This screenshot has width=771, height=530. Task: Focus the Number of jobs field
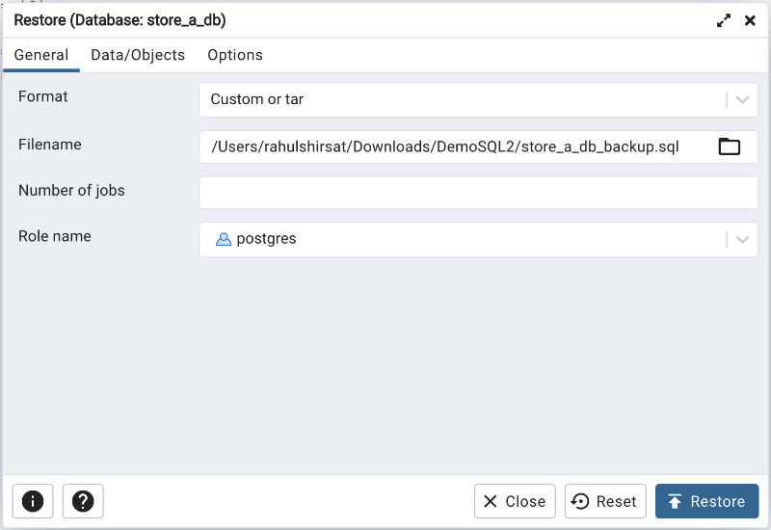478,193
